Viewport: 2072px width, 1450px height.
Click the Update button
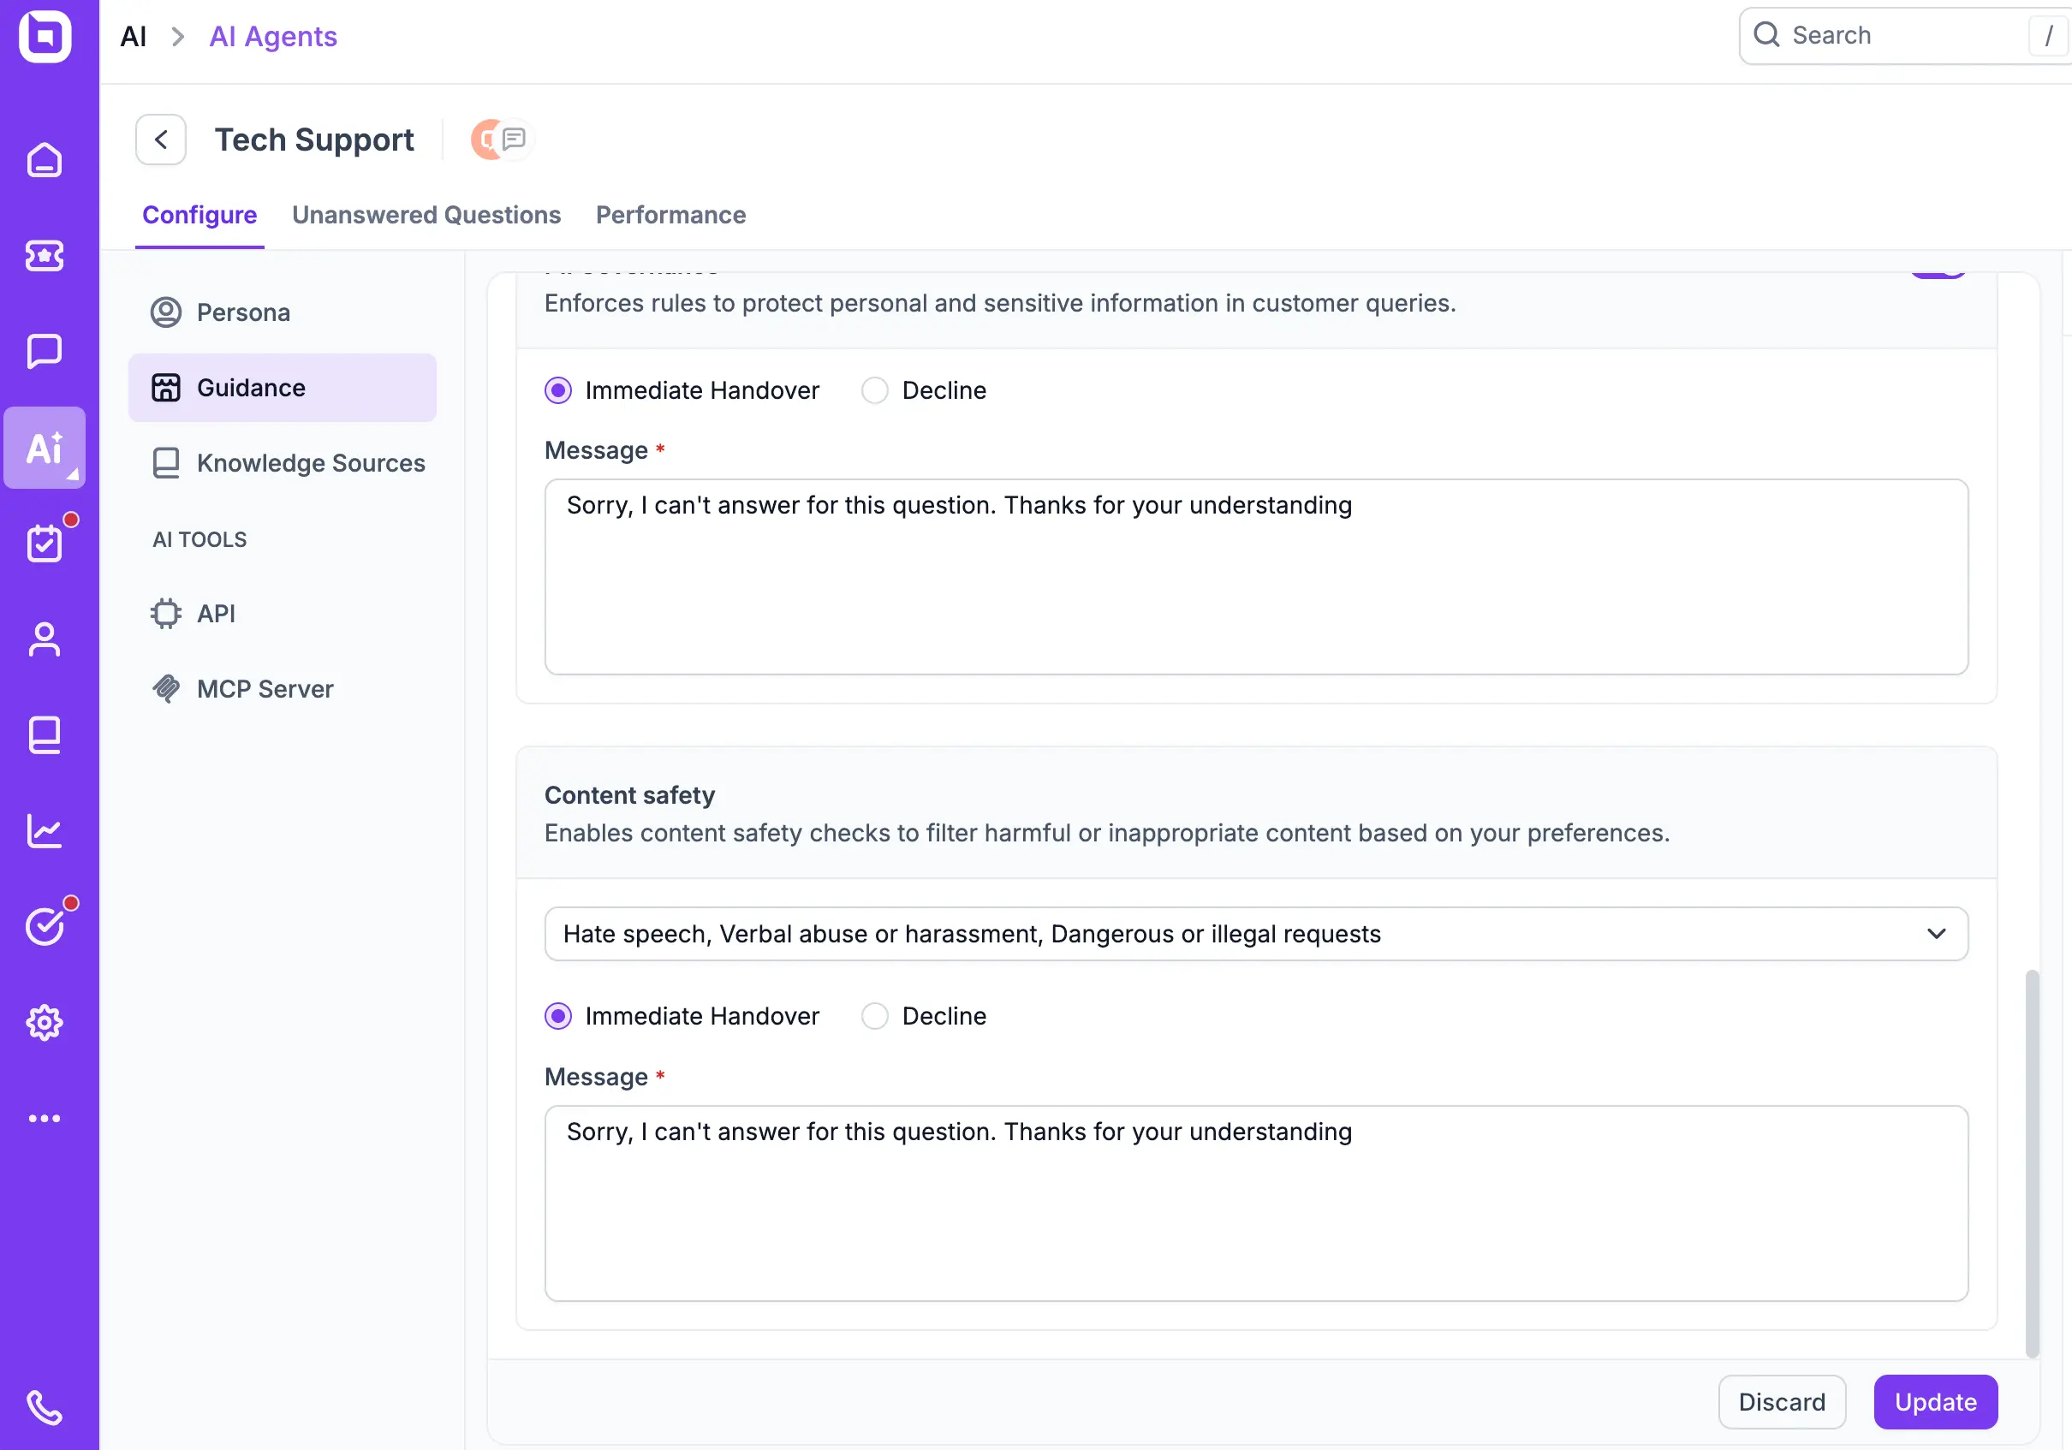point(1935,1401)
